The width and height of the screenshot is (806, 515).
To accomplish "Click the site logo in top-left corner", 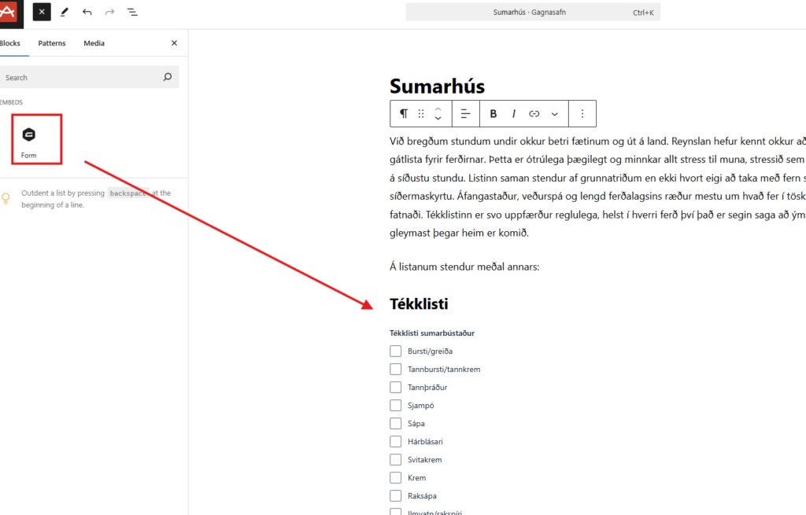I will [x=11, y=12].
